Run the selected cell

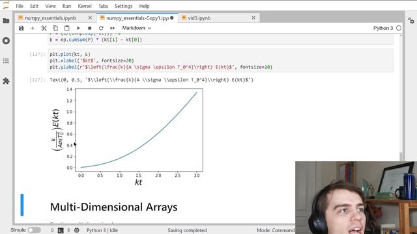coord(78,28)
